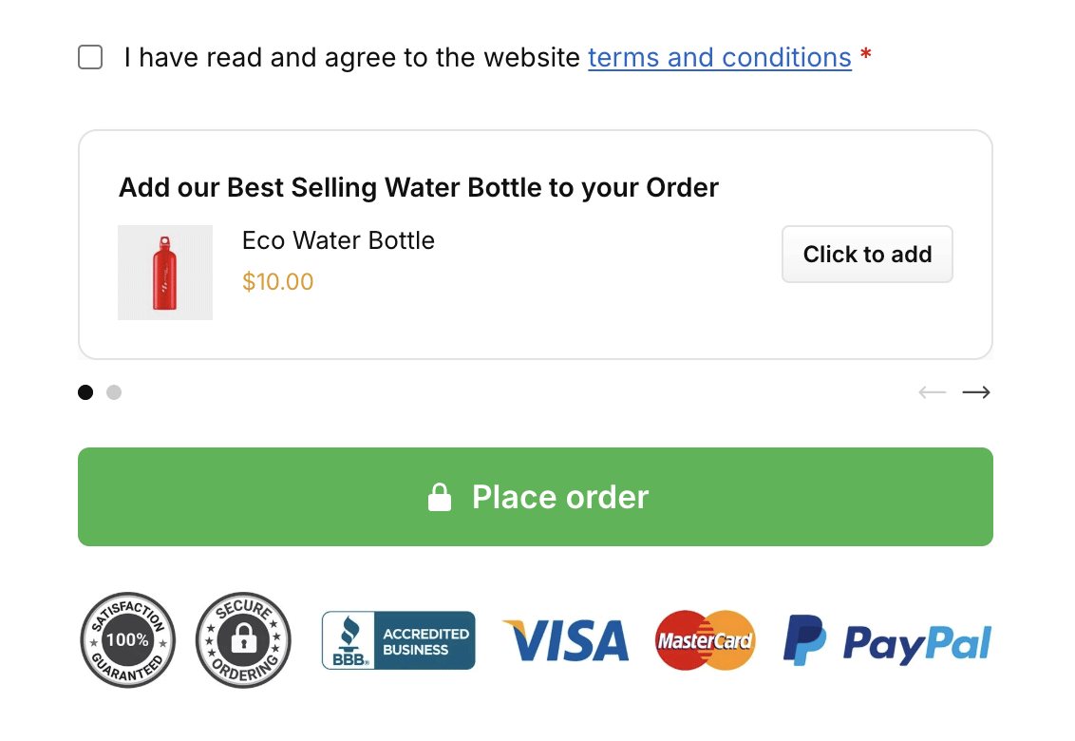The width and height of the screenshot is (1075, 741).
Task: Select the BBB Accredited Business logo
Action: pos(398,640)
